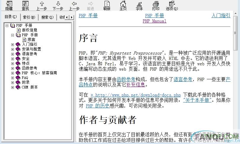Follow the 语言参考 link in the text
Image resolution: width=240 pixels, height=144 pixels.
pos(183,79)
